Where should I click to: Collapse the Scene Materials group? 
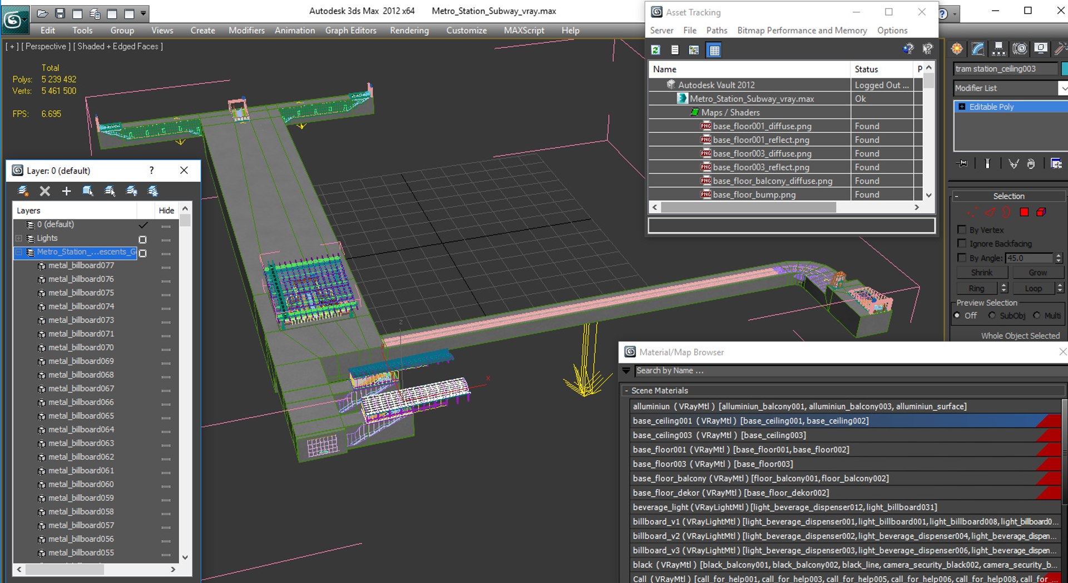pos(626,391)
